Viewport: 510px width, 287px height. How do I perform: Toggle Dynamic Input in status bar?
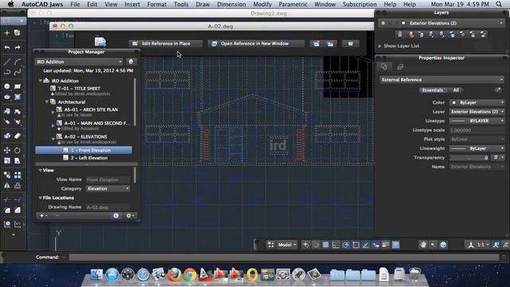(375, 245)
